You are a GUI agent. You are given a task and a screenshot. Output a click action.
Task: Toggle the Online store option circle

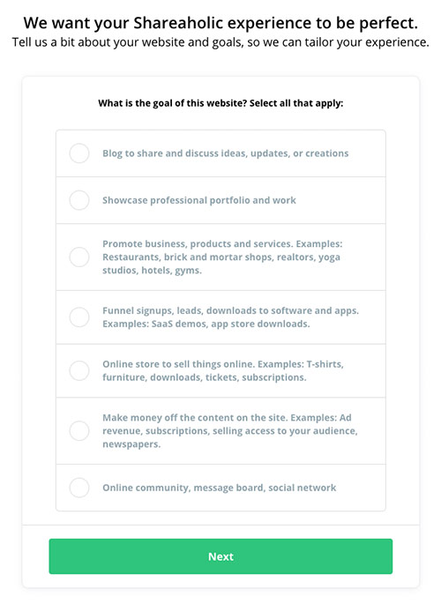coord(79,370)
